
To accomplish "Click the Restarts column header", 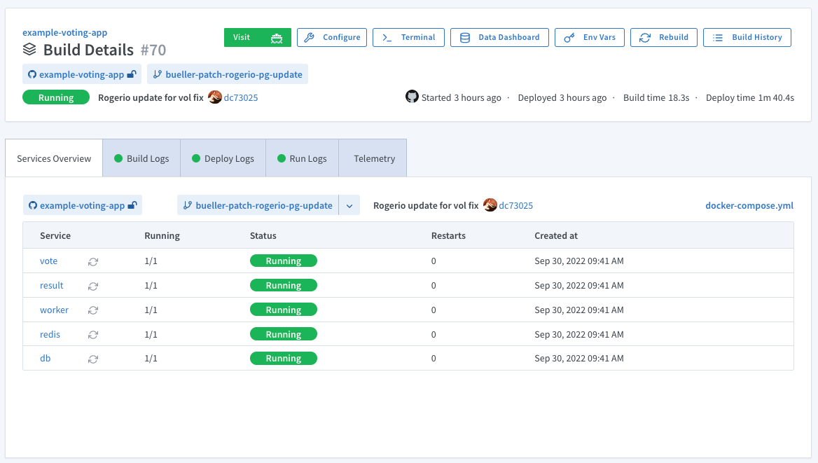I will (448, 235).
